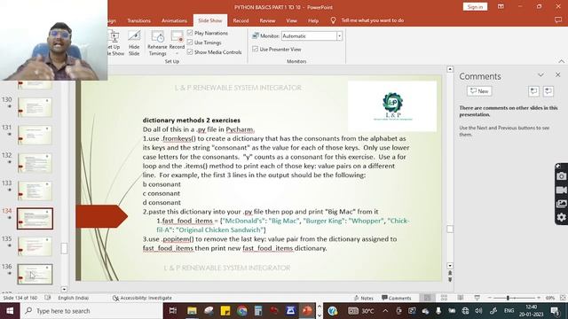Start Slide Show from status bar icon

477,298
